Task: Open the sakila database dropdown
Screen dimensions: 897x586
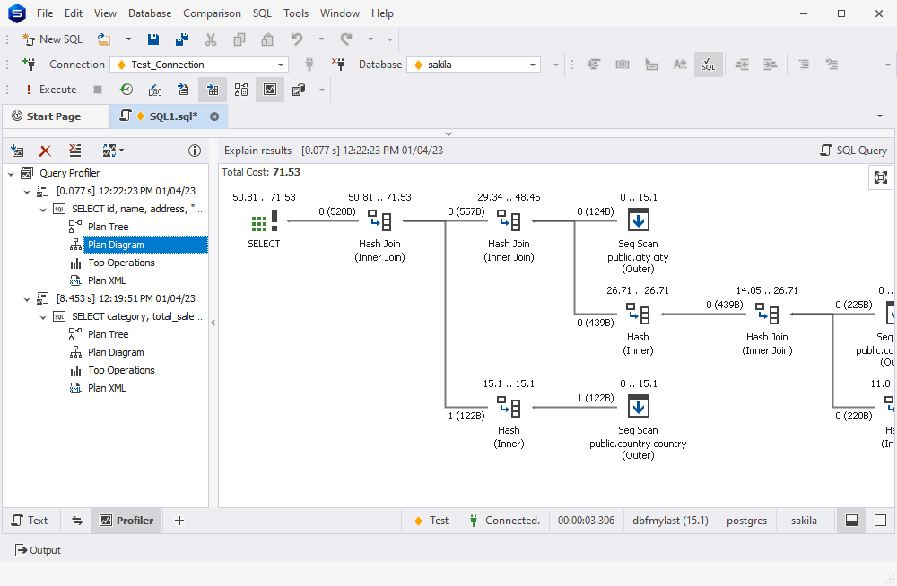Action: click(534, 65)
